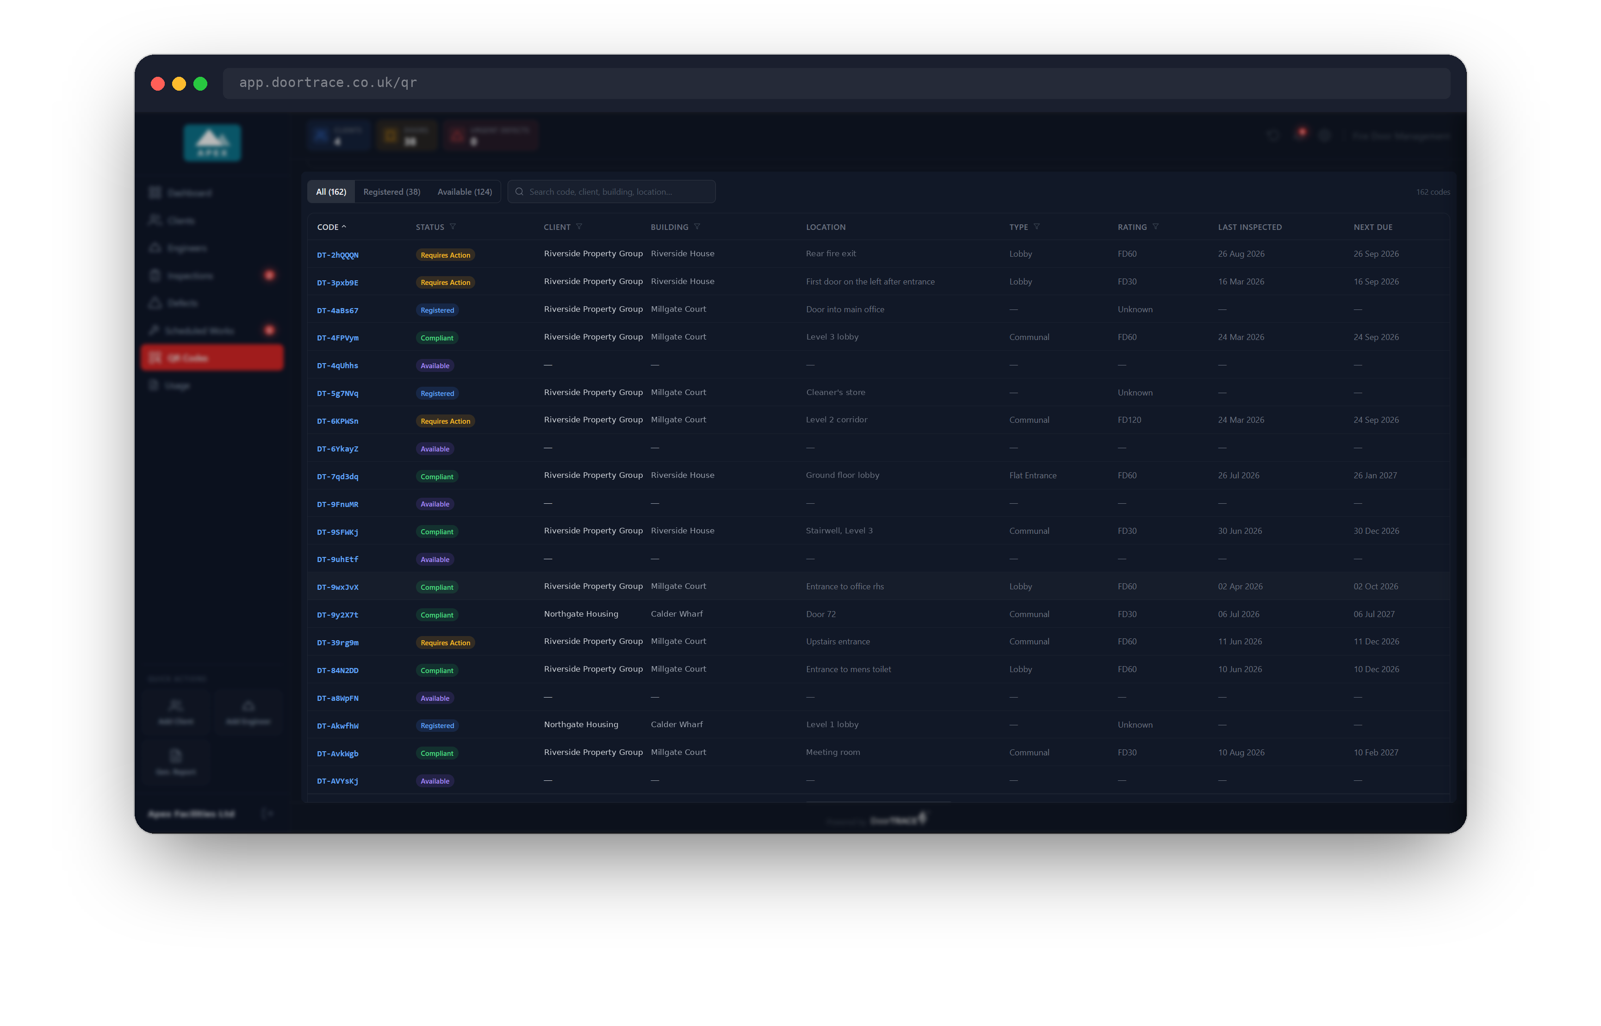Open the Rating column filter icon
This screenshot has height=1026, width=1601.
click(1155, 227)
